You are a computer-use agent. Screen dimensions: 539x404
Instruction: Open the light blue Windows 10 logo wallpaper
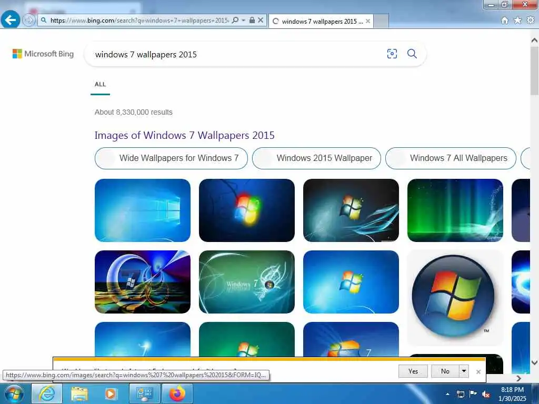click(x=143, y=210)
